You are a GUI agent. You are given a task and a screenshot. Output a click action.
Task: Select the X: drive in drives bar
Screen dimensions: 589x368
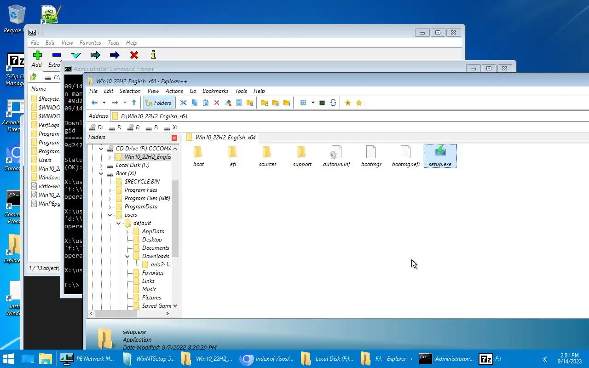pyautogui.click(x=171, y=127)
